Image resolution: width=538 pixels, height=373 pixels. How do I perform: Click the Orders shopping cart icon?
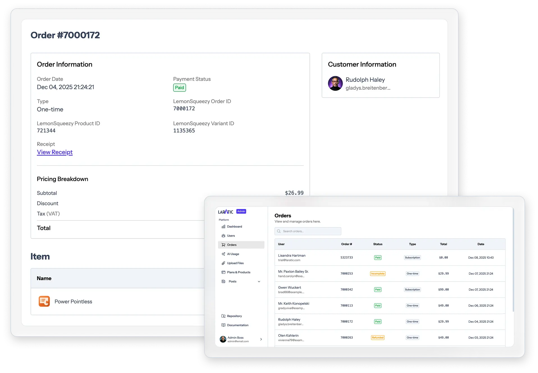[223, 245]
